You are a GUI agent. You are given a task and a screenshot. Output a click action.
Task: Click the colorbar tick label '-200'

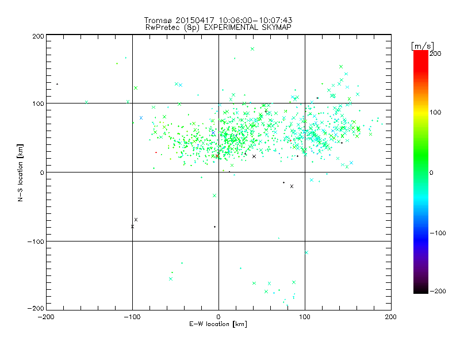[x=438, y=292]
